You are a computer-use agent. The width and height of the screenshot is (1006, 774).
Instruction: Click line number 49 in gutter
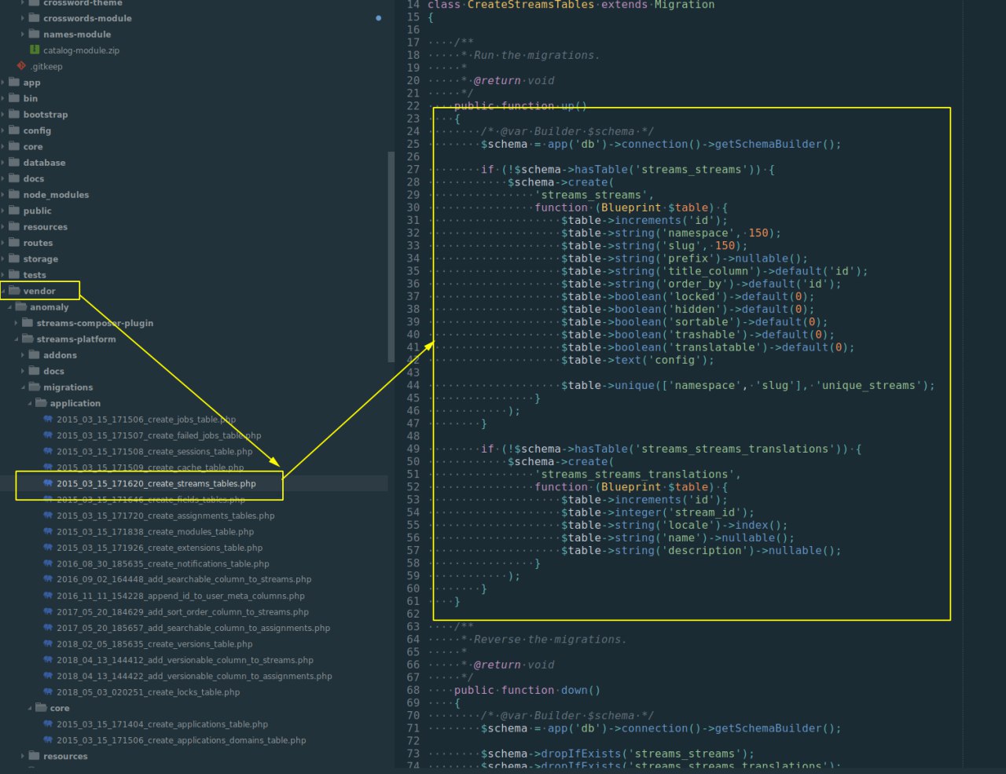[413, 449]
